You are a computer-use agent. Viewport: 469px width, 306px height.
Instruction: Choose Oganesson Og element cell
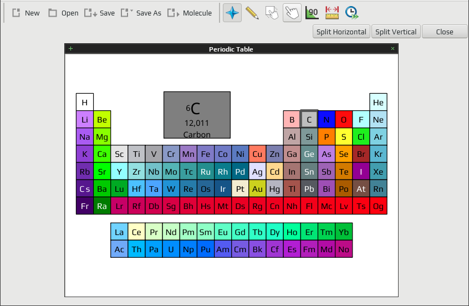click(x=379, y=206)
